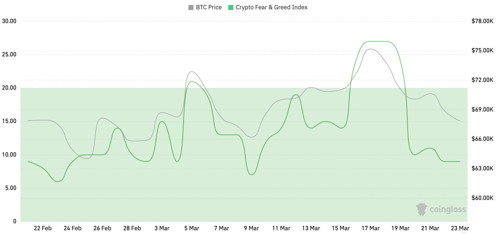Click the 22 Feb x-axis label
This screenshot has height=234, width=499.
(43, 228)
